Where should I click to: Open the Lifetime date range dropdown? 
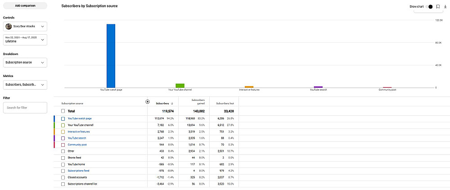click(x=25, y=40)
